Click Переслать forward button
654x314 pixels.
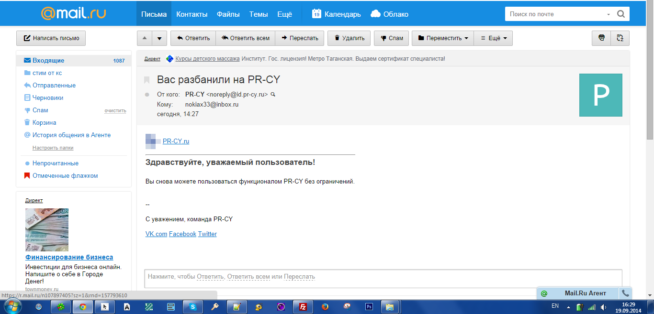point(300,38)
